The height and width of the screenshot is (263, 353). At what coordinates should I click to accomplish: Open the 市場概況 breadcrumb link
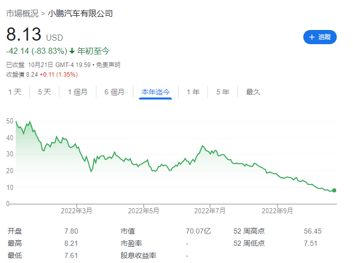point(22,14)
